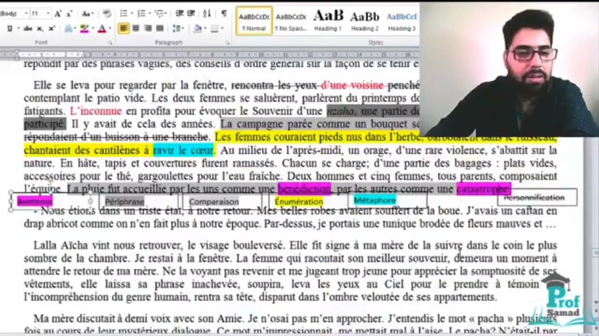Toggle the Underline button
The image size is (599, 336).
(x=10, y=28)
